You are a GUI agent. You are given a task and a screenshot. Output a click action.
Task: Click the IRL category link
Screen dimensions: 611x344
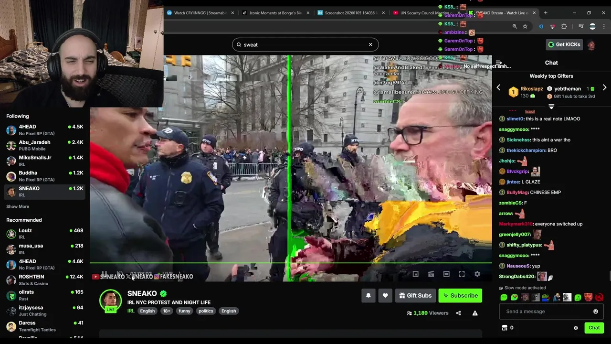[x=131, y=311]
